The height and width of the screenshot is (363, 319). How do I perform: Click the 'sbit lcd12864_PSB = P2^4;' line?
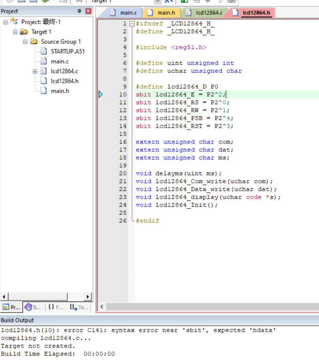pos(185,118)
